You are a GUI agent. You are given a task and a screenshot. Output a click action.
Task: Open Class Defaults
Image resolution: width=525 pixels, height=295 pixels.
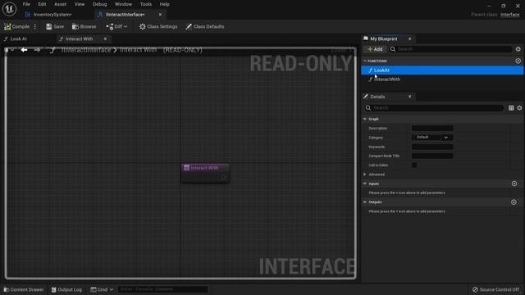point(205,26)
